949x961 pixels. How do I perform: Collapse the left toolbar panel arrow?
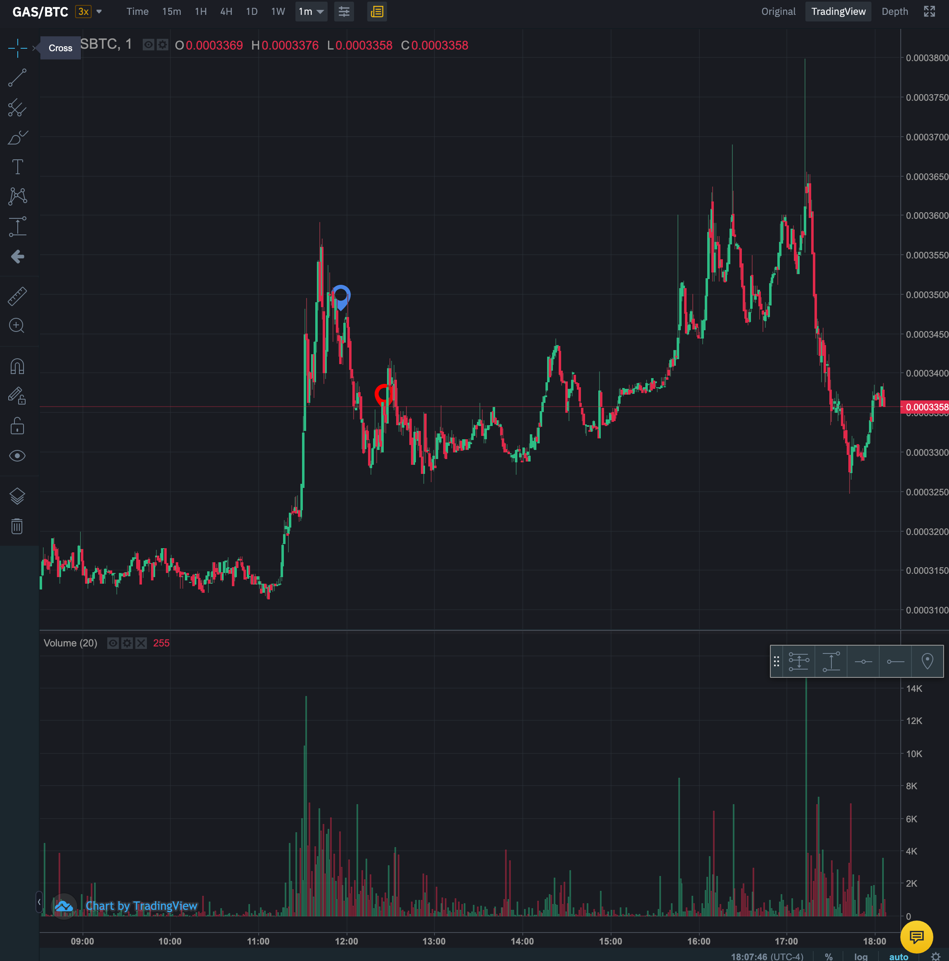pos(39,902)
